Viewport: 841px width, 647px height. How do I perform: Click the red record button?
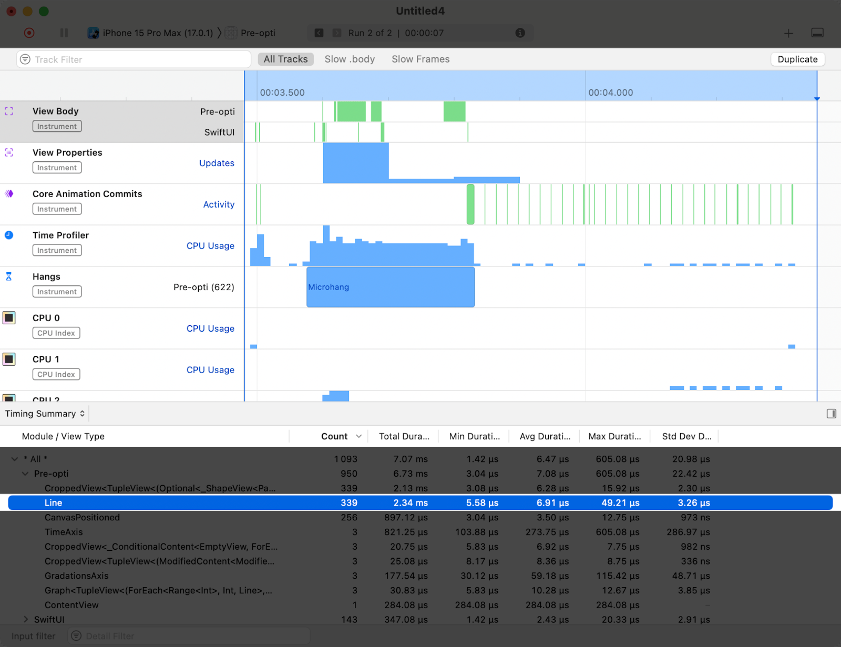(x=29, y=33)
